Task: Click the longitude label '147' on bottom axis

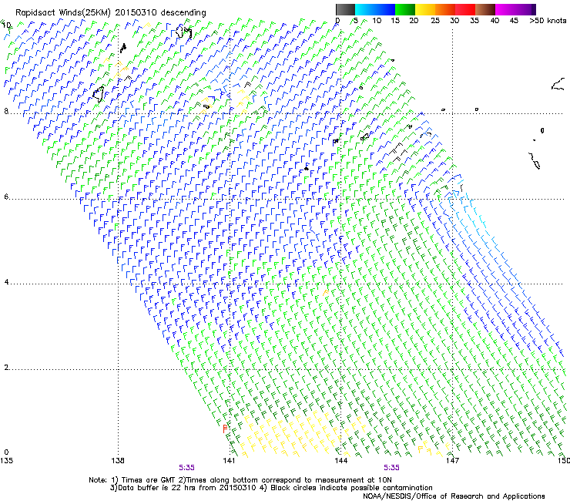Action: 452,461
